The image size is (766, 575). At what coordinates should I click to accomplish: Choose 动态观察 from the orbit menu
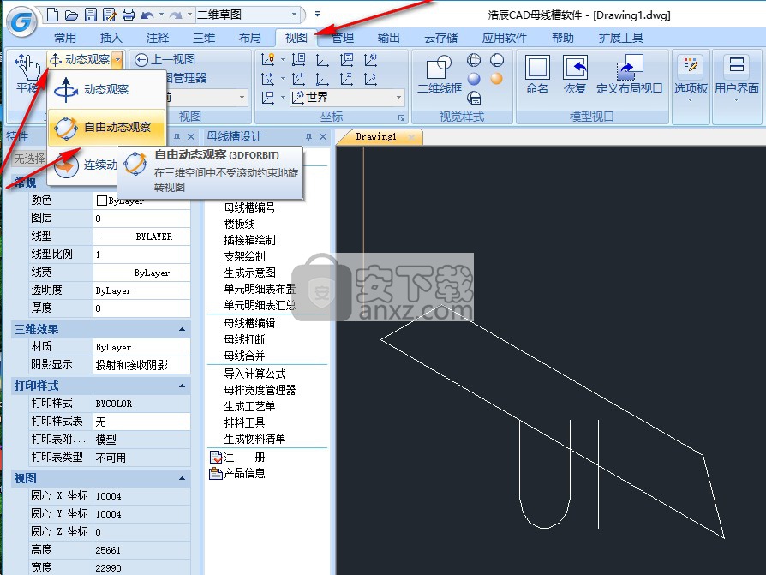[106, 89]
